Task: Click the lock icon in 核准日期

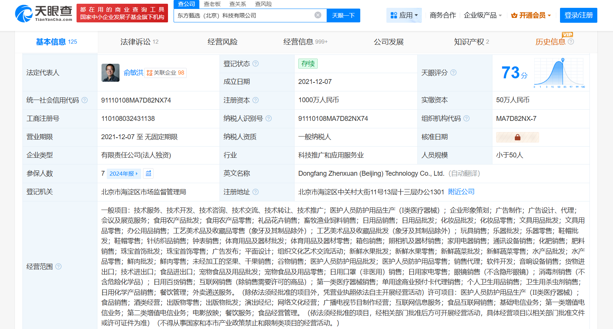Action: pos(517,137)
